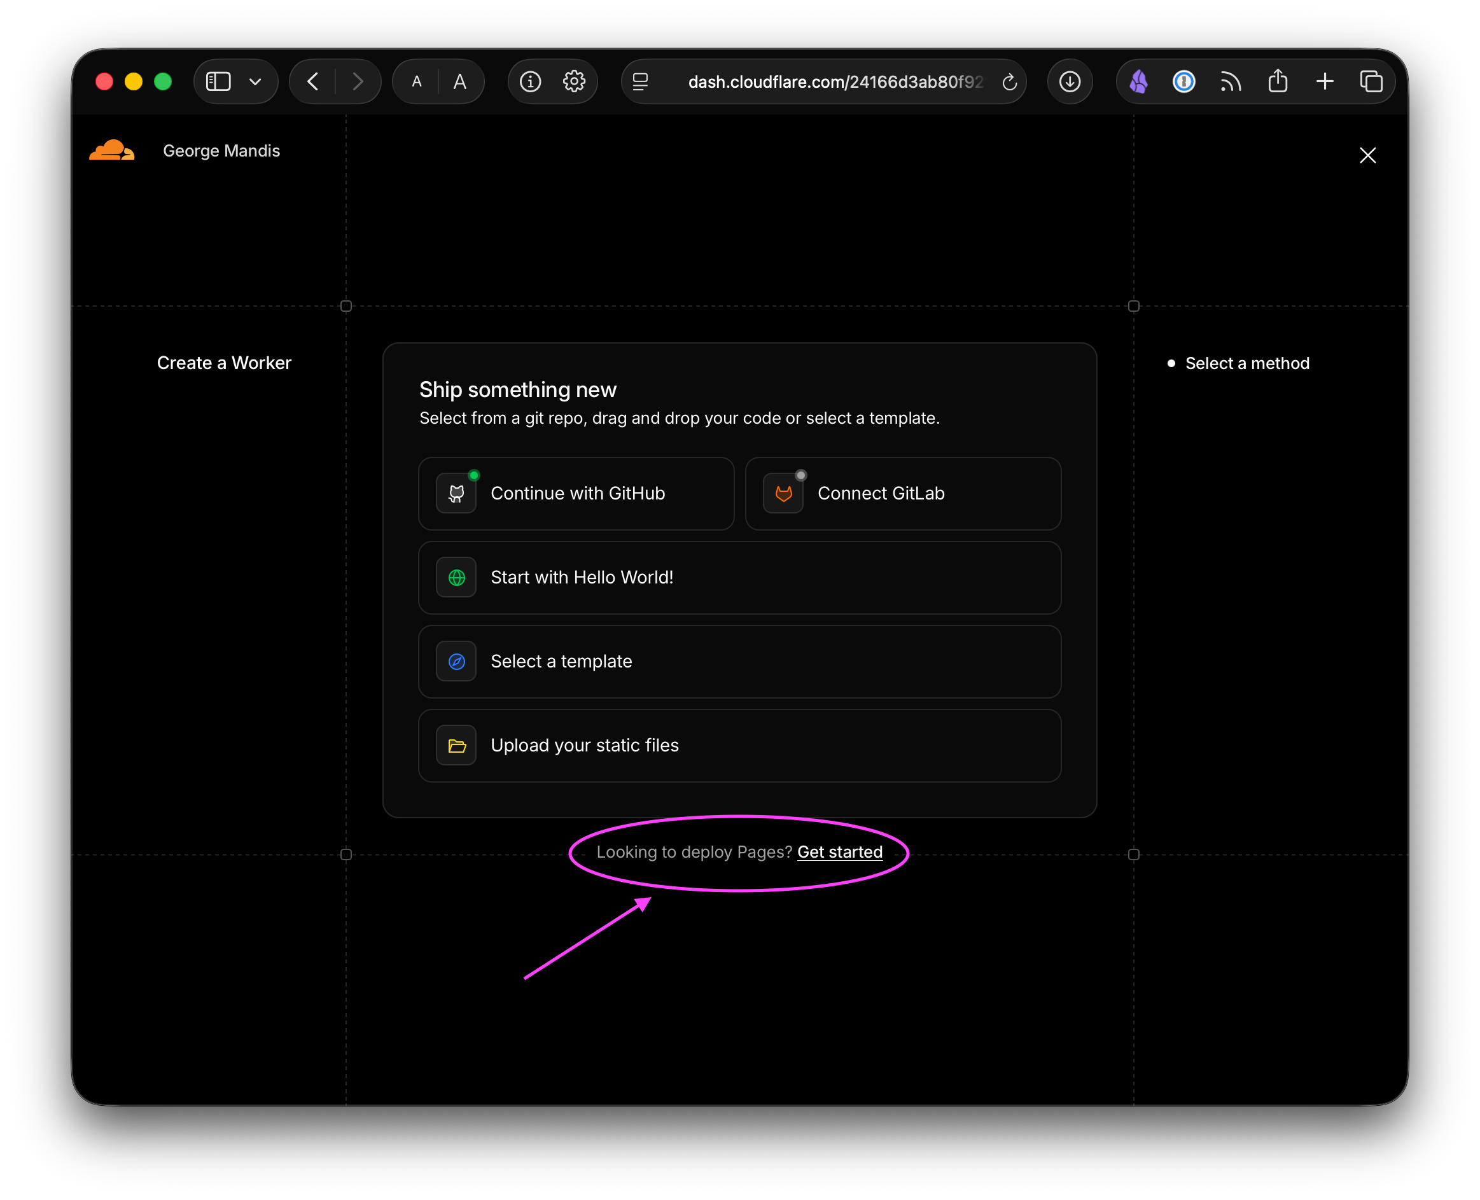Go forward to the next page

pyautogui.click(x=358, y=81)
